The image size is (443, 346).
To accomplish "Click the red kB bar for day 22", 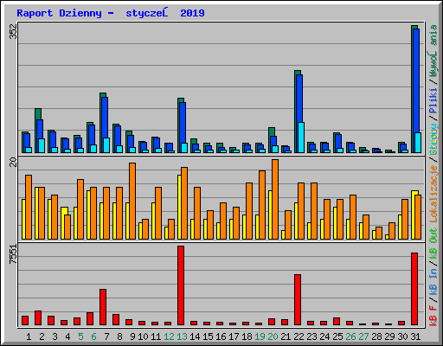I will coord(298,300).
